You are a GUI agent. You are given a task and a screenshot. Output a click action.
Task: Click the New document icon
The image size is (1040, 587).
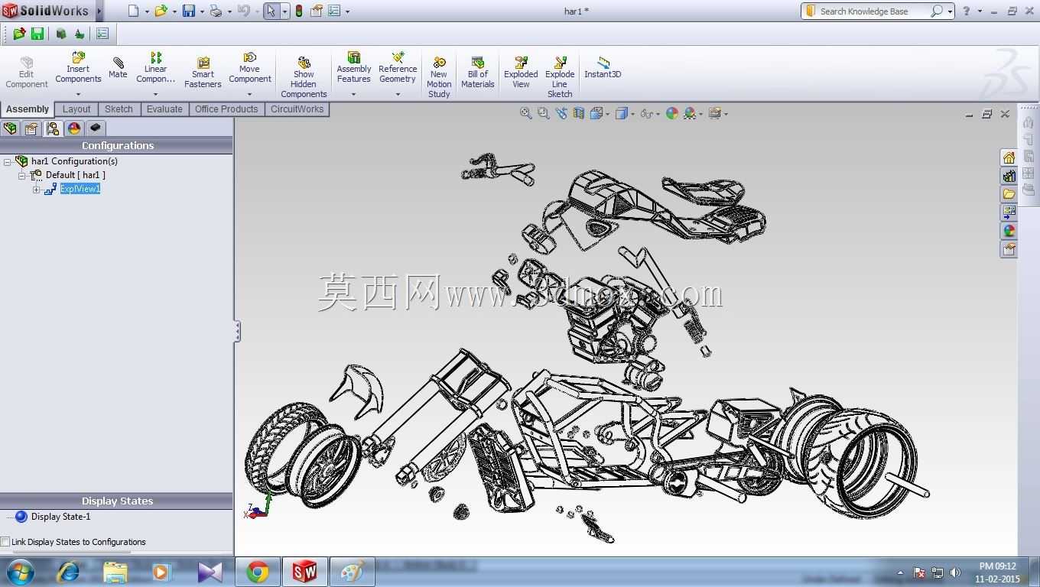click(134, 11)
